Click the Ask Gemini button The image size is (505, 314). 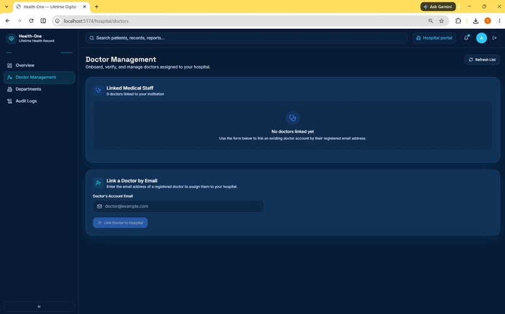click(438, 6)
